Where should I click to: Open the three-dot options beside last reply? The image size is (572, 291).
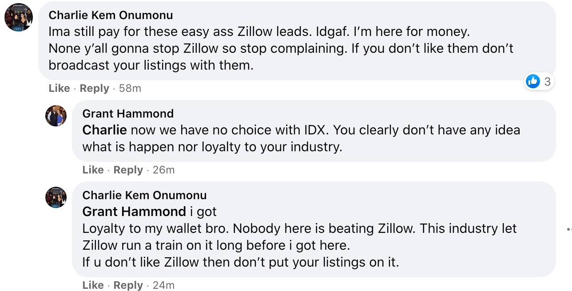click(569, 229)
